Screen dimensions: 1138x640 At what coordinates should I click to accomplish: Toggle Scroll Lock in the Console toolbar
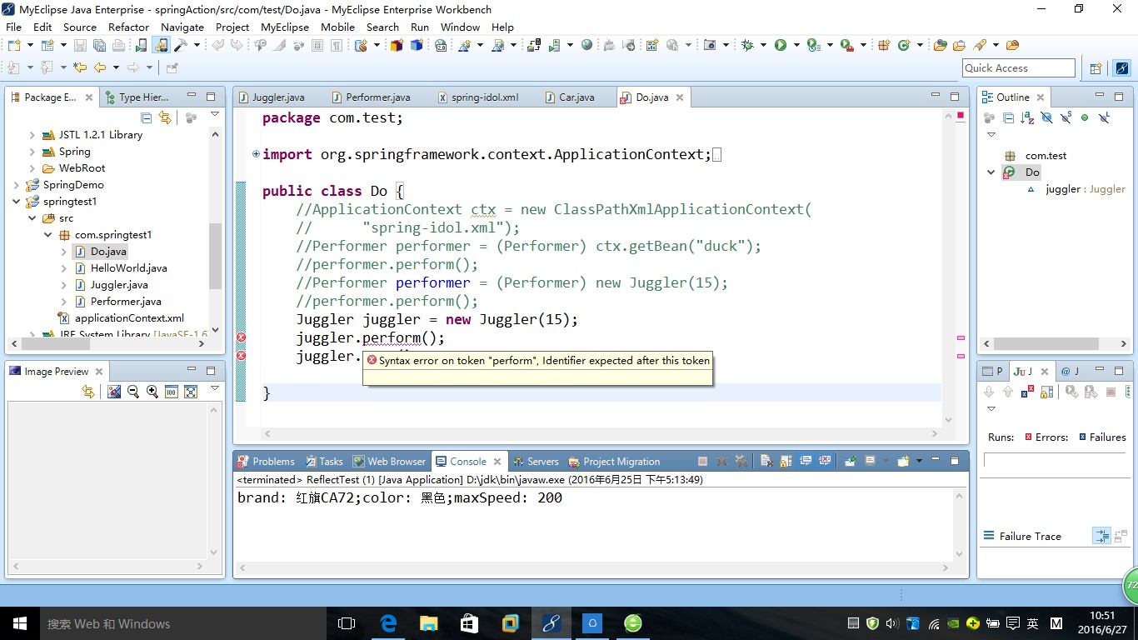(x=786, y=461)
